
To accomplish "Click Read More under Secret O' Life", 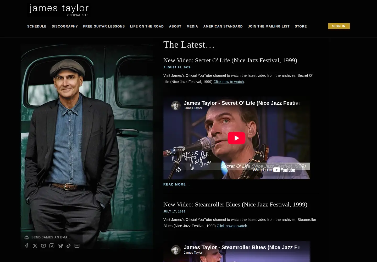I will [177, 184].
